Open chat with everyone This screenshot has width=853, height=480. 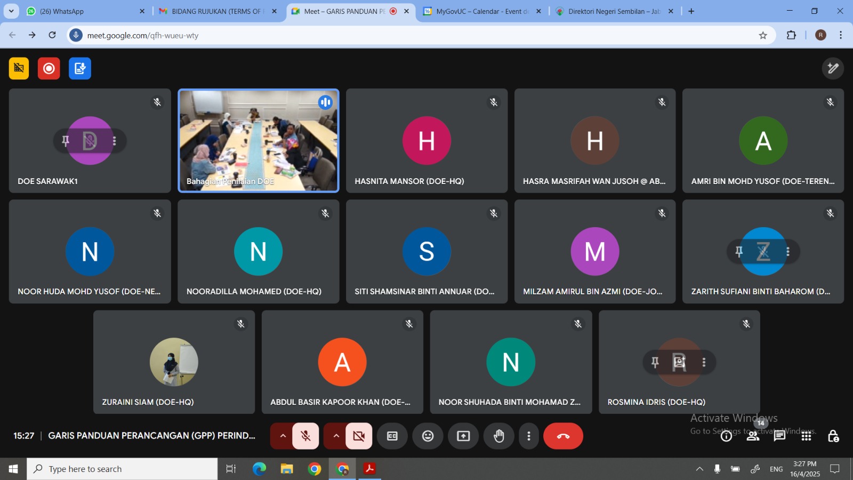point(779,436)
